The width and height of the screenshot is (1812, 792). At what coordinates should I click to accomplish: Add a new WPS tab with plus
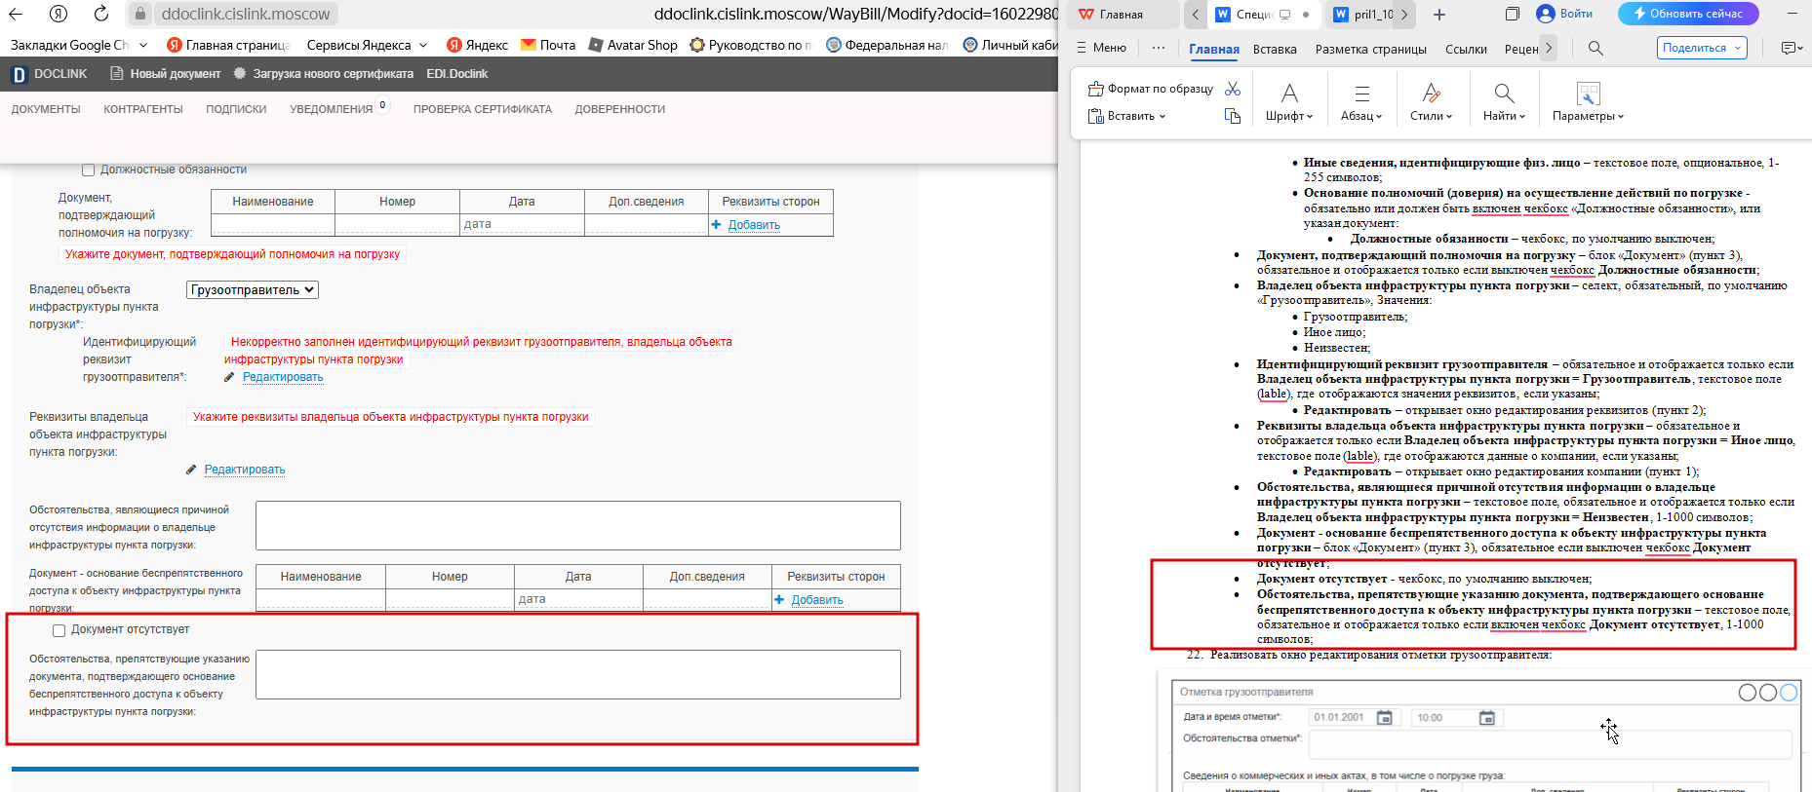[1439, 14]
